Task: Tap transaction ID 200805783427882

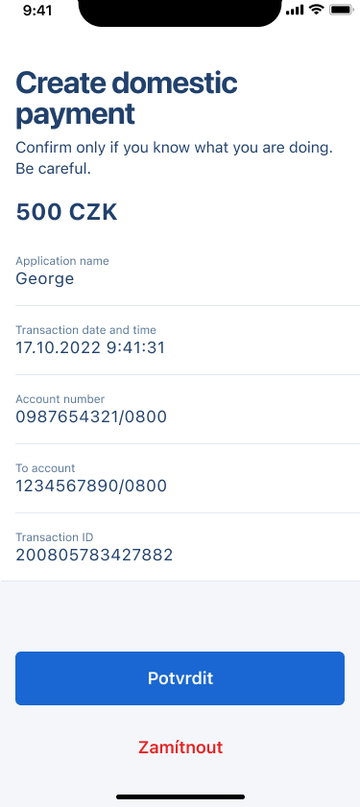Action: [x=94, y=555]
